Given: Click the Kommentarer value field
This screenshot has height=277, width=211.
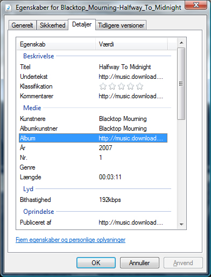Looking at the screenshot, I should (x=131, y=96).
